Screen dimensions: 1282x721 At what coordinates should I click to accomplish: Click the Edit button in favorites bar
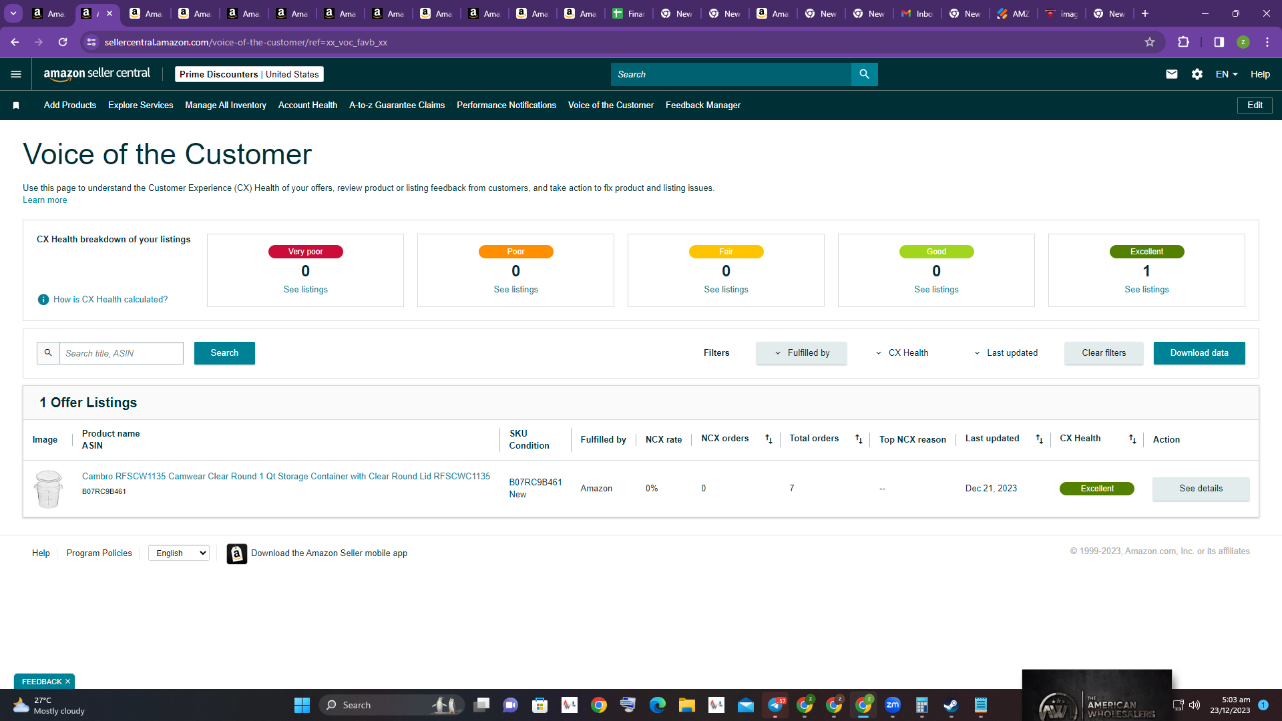pyautogui.click(x=1255, y=105)
